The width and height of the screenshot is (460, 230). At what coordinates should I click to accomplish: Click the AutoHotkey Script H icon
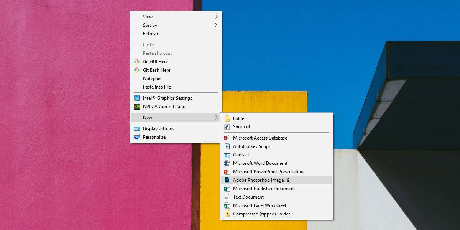[227, 146]
